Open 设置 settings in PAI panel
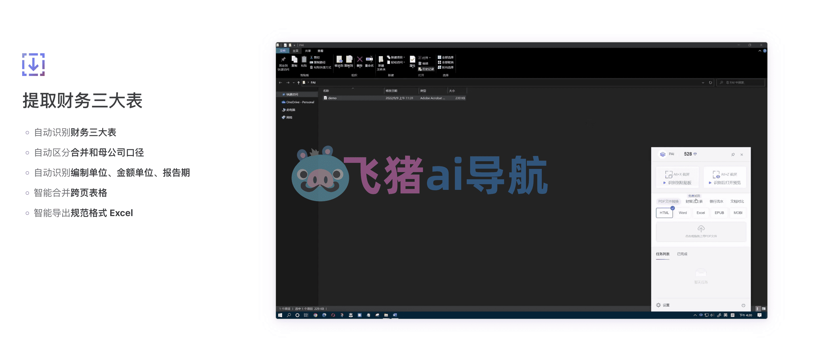This screenshot has height=347, width=839. click(x=662, y=305)
